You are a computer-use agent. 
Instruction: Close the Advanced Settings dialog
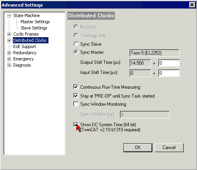(192, 5)
